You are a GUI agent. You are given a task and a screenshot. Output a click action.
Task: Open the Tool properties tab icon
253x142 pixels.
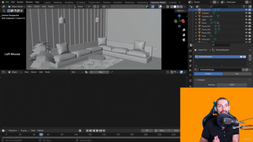191,51
